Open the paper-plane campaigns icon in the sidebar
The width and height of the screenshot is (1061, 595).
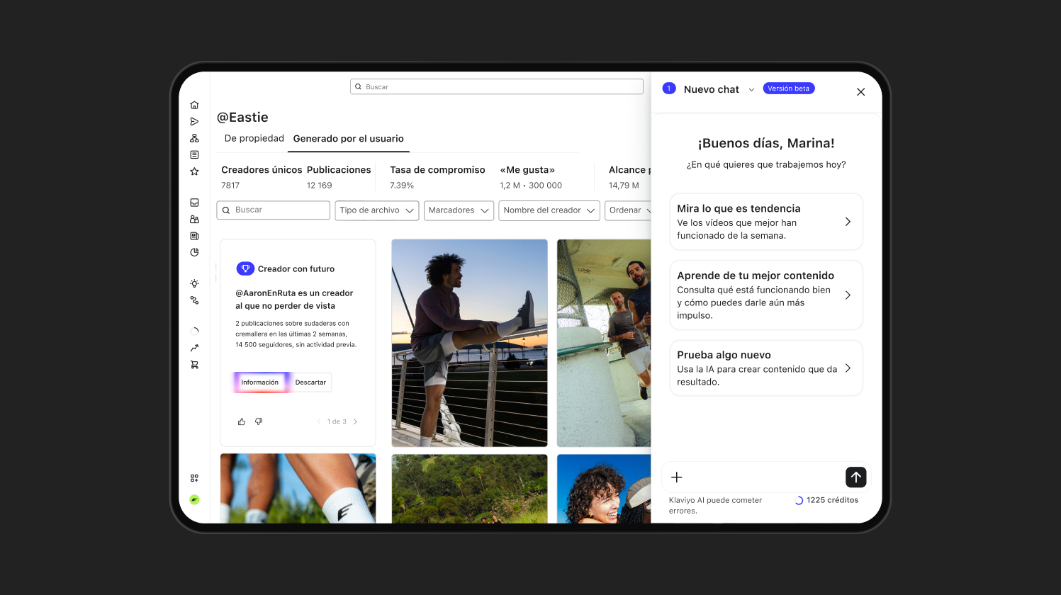[x=194, y=122]
